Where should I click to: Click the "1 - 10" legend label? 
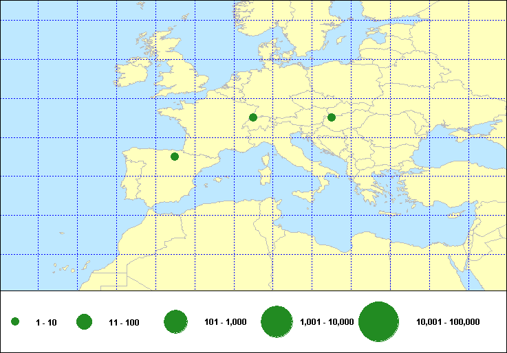click(x=47, y=323)
